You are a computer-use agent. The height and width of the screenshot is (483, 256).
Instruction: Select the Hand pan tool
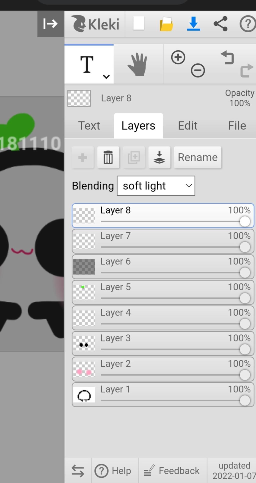[x=137, y=64]
